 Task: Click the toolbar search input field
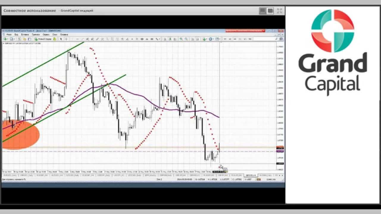pos(265,39)
